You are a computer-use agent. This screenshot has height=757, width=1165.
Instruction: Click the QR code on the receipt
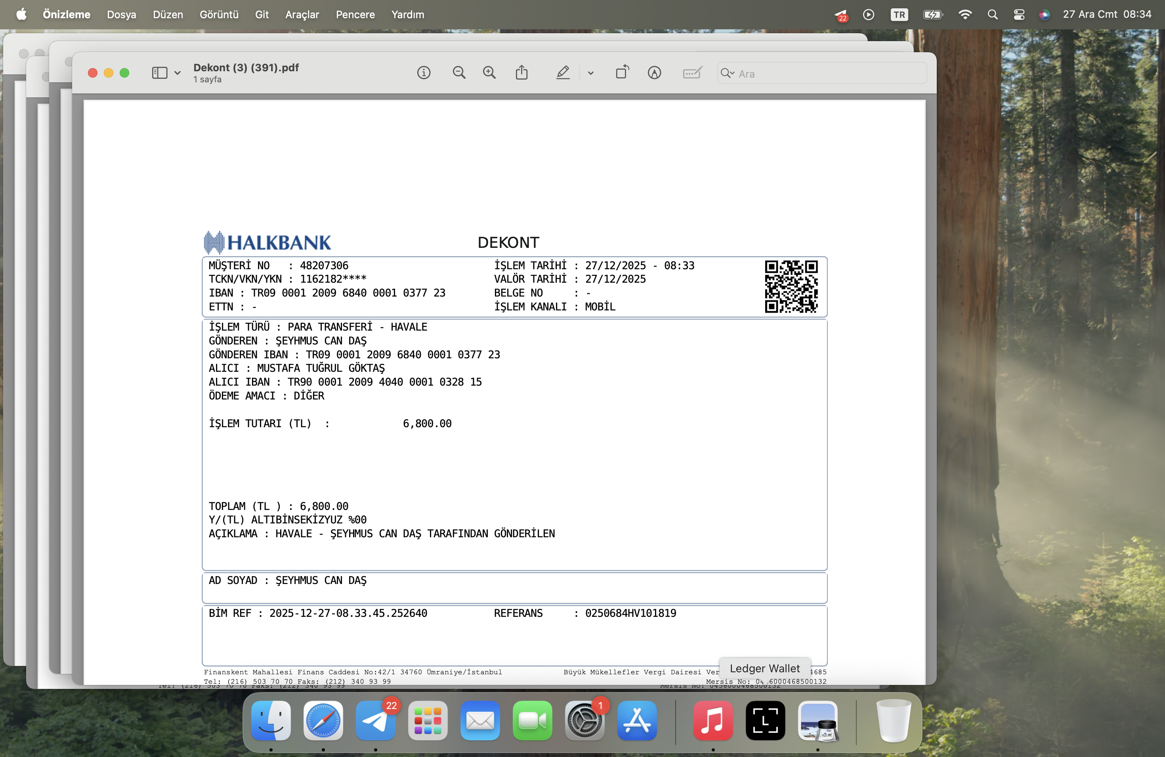[x=791, y=287]
